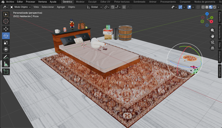Switch to the Modelar workspace tab
Viewport: 222px width, 128px height.
[x=80, y=2]
